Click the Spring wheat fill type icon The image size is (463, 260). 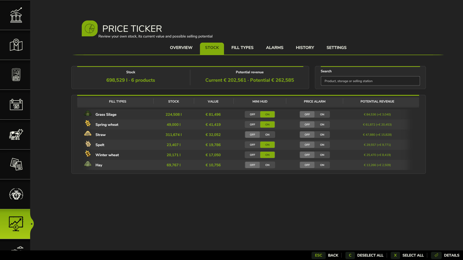[x=88, y=123]
